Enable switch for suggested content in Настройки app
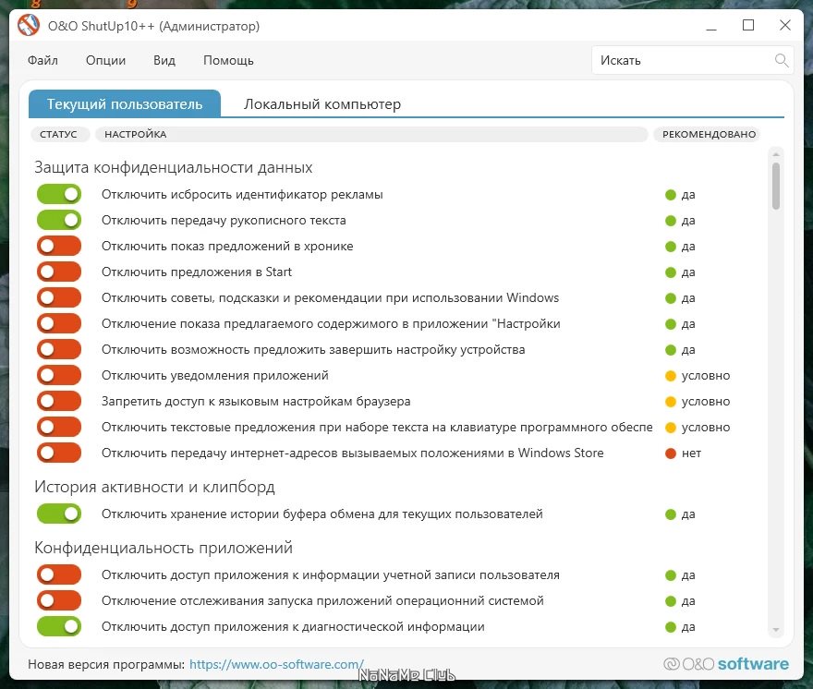This screenshot has width=813, height=689. [x=59, y=324]
